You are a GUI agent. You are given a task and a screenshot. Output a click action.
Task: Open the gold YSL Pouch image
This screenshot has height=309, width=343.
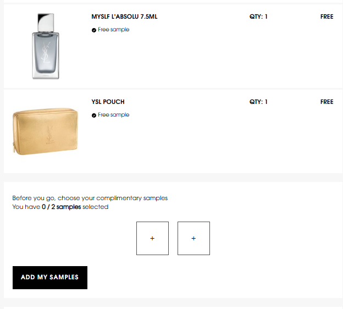coord(45,131)
